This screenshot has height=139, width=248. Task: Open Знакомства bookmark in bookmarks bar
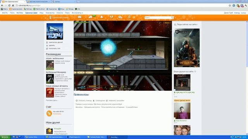(x=52, y=9)
